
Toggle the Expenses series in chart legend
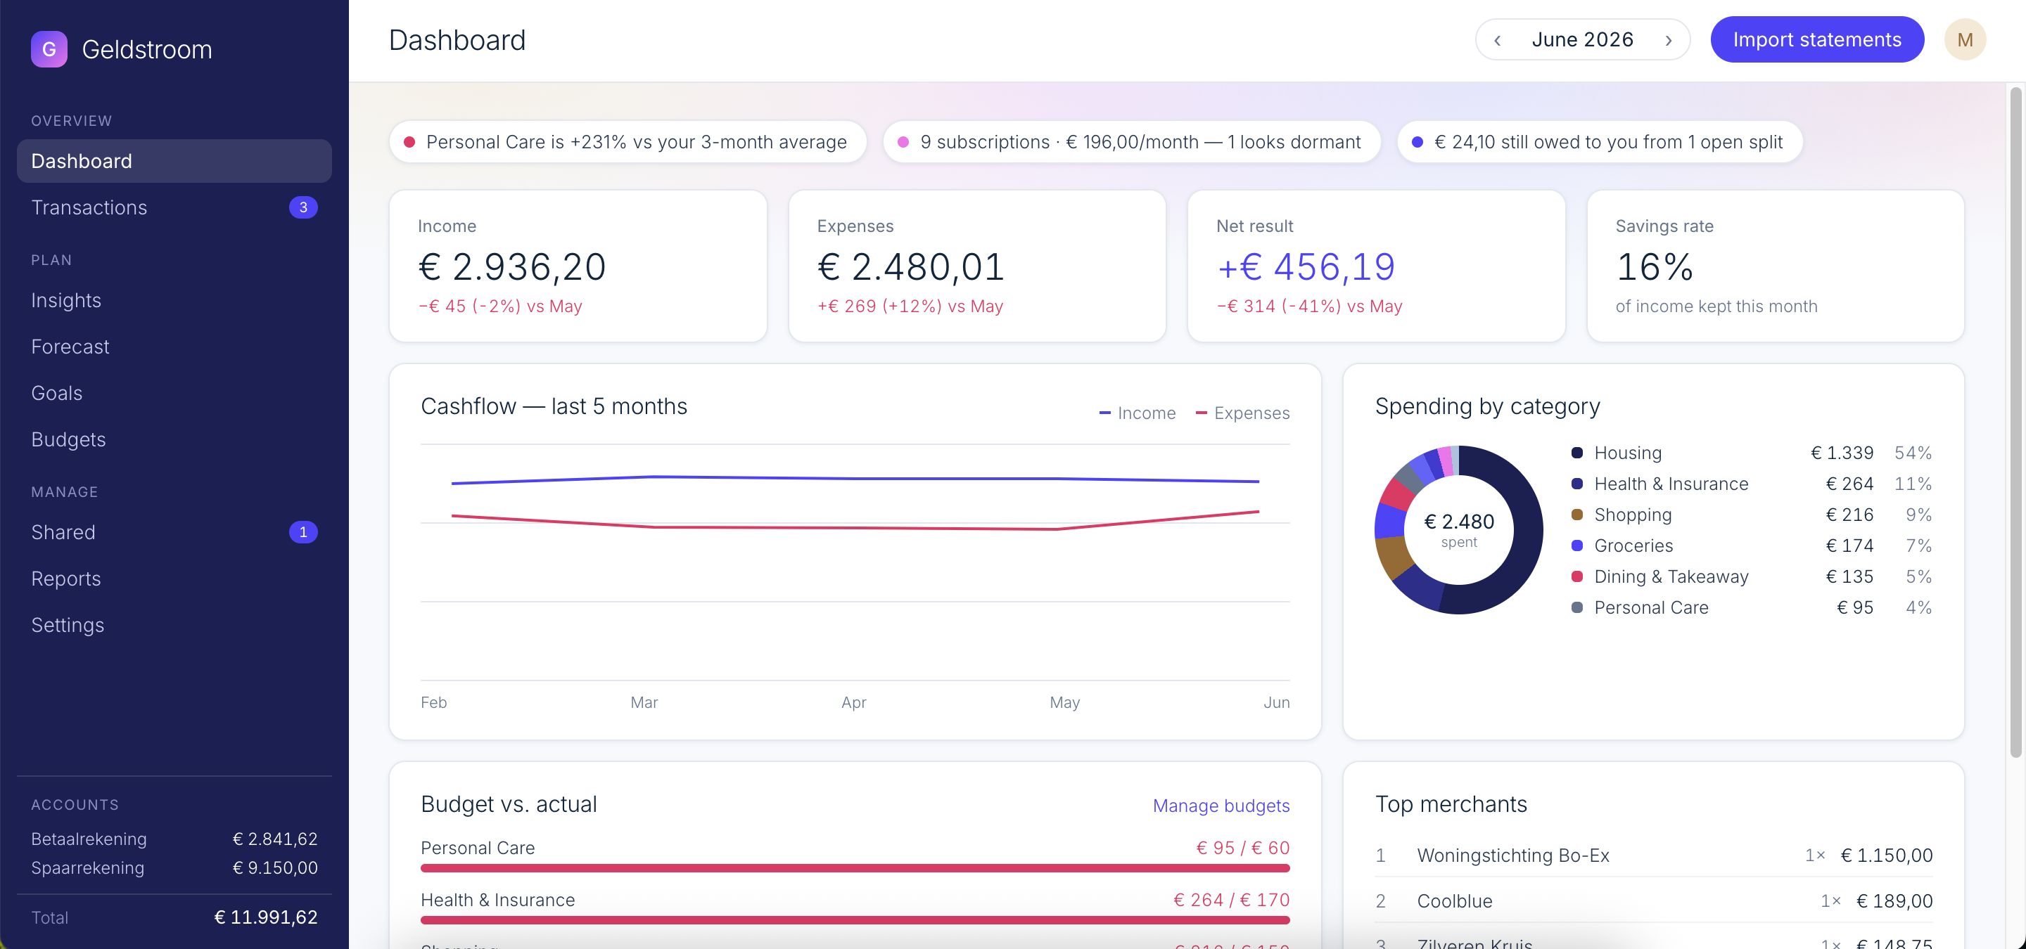pos(1242,413)
